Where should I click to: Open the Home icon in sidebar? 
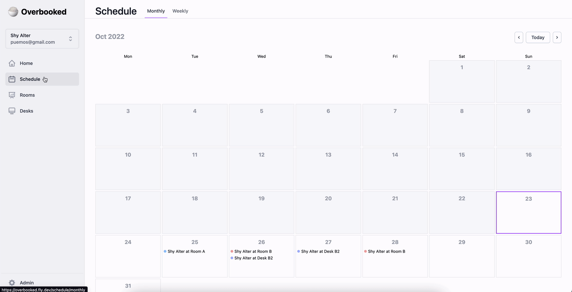[x=12, y=63]
